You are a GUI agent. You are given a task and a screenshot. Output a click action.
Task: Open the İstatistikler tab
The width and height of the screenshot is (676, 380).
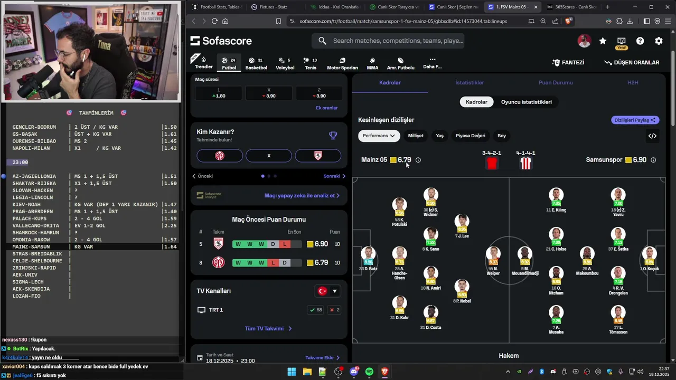tap(470, 83)
